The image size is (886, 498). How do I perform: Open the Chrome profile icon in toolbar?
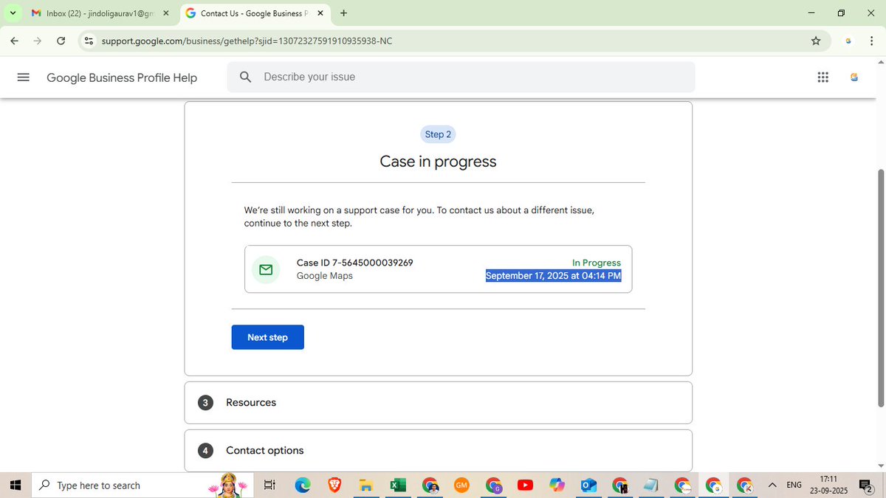[x=848, y=41]
